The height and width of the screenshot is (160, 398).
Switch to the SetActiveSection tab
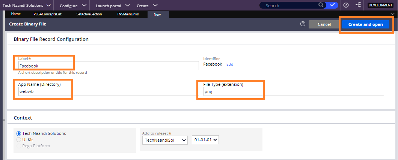89,14
